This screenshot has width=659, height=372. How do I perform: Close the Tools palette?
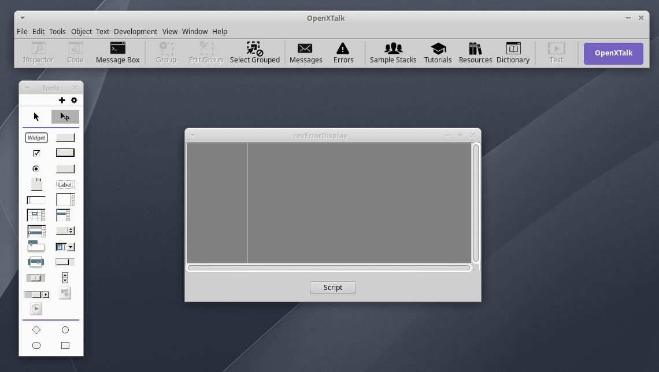click(x=75, y=88)
